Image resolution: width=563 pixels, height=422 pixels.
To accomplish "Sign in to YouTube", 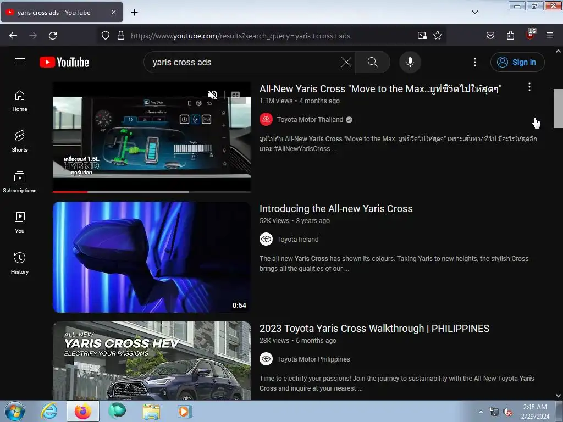I will click(517, 62).
